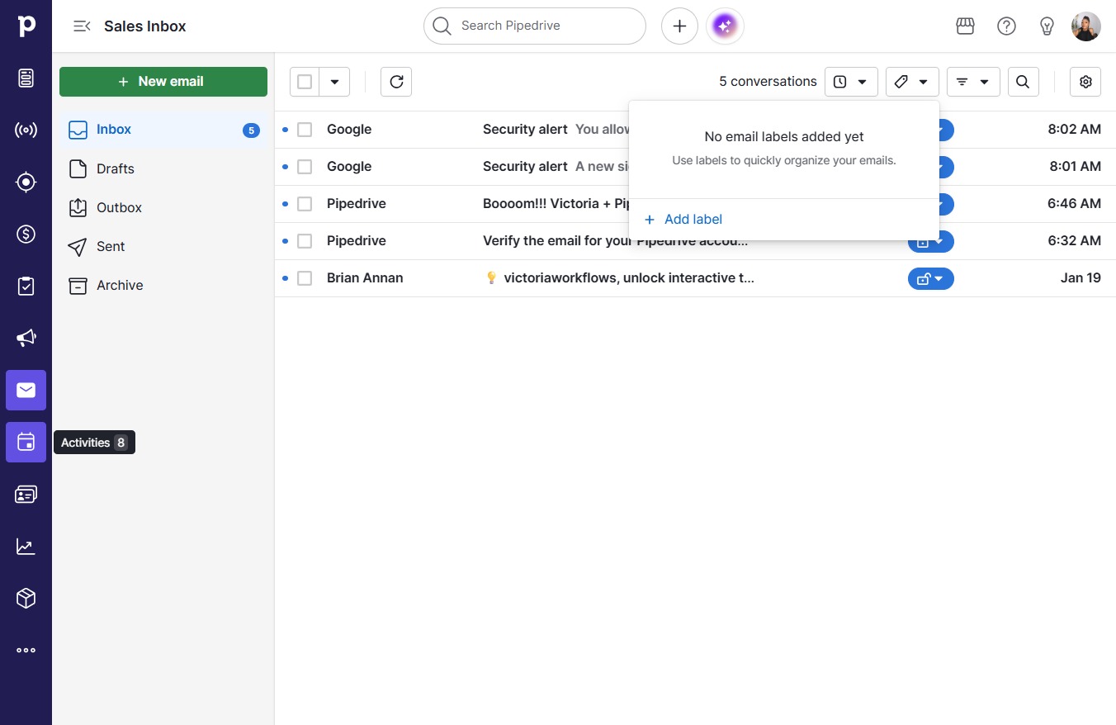Refresh the inbox conversations
This screenshot has width=1116, height=725.
396,82
